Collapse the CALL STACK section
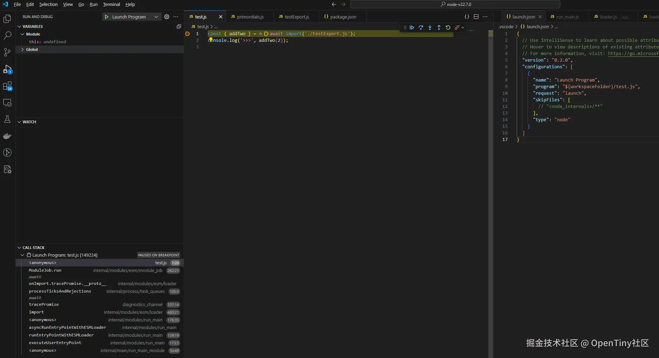 tap(19, 248)
